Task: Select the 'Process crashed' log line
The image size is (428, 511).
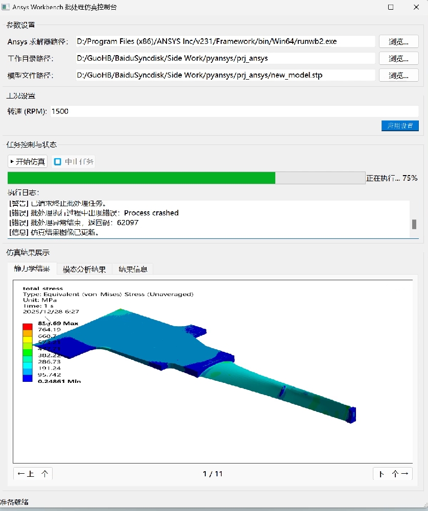Action: 94,213
